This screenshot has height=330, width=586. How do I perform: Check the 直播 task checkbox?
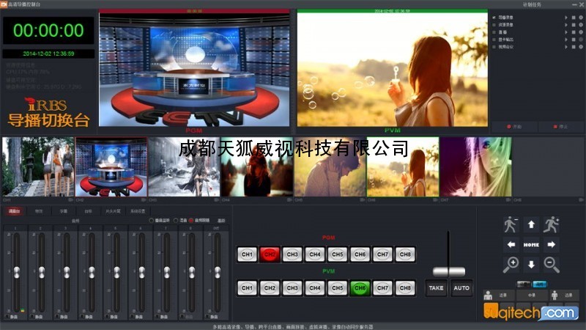tap(494, 32)
